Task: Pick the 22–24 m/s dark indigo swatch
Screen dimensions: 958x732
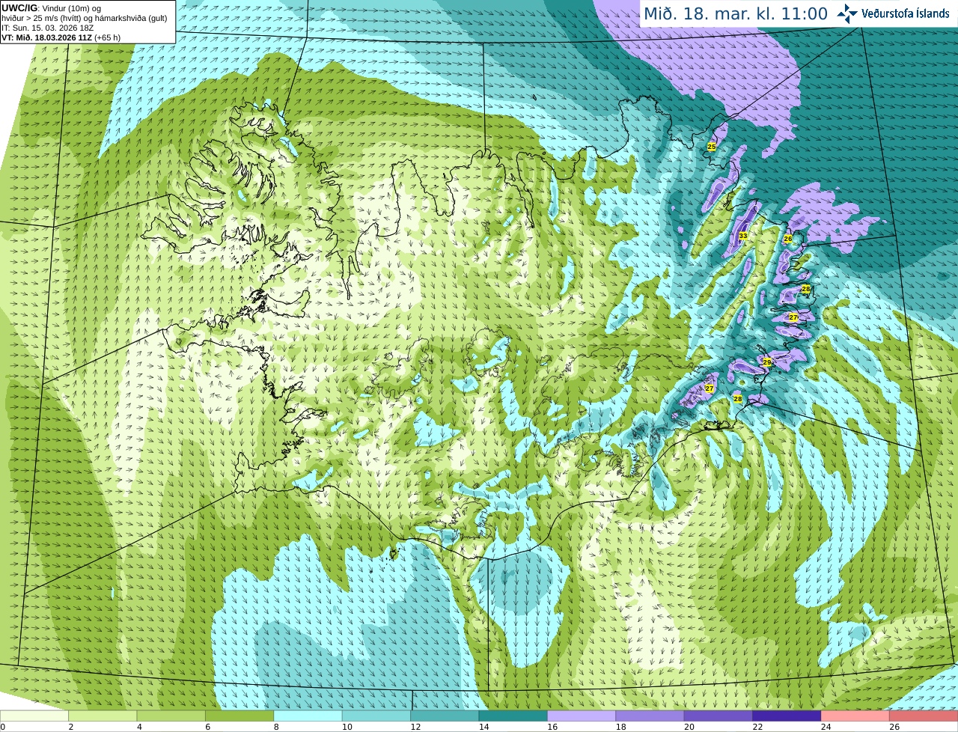Action: coord(787,716)
